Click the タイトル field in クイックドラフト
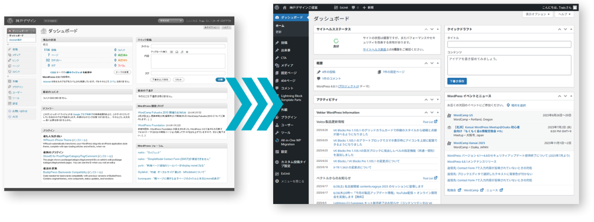Image resolution: width=594 pixels, height=222 pixels. click(x=509, y=44)
